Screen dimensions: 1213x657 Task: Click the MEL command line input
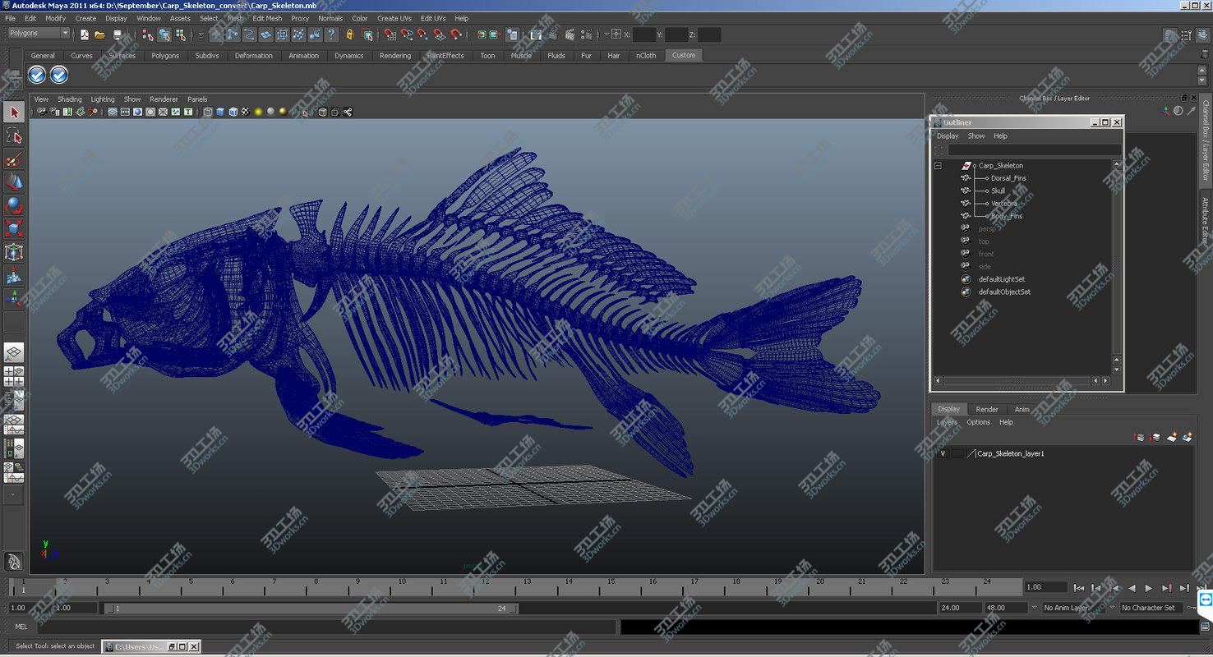(326, 627)
